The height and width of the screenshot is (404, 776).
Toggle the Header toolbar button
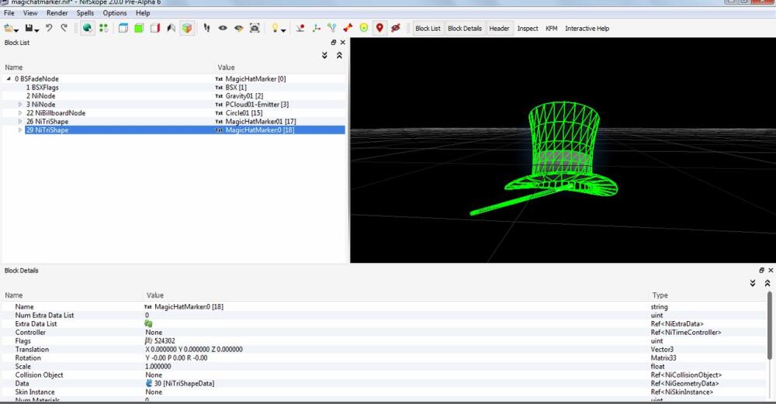[499, 28]
